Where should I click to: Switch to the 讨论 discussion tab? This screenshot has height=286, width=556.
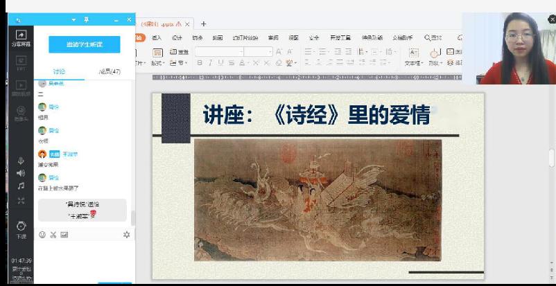[x=59, y=71]
